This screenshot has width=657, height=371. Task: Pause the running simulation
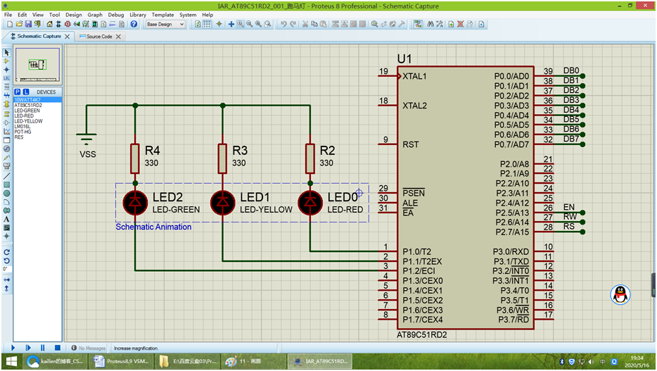(x=43, y=348)
